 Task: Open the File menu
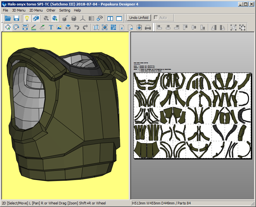tap(5, 10)
